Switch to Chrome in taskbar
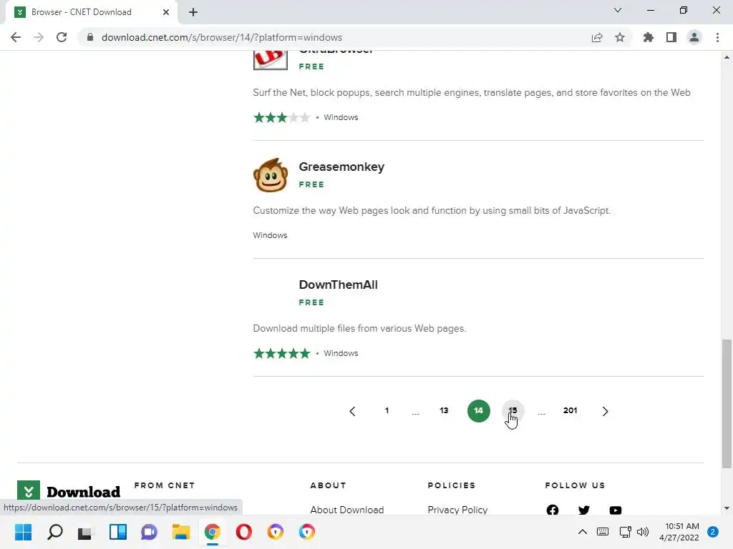Screen dimensions: 733x549 tap(212, 532)
